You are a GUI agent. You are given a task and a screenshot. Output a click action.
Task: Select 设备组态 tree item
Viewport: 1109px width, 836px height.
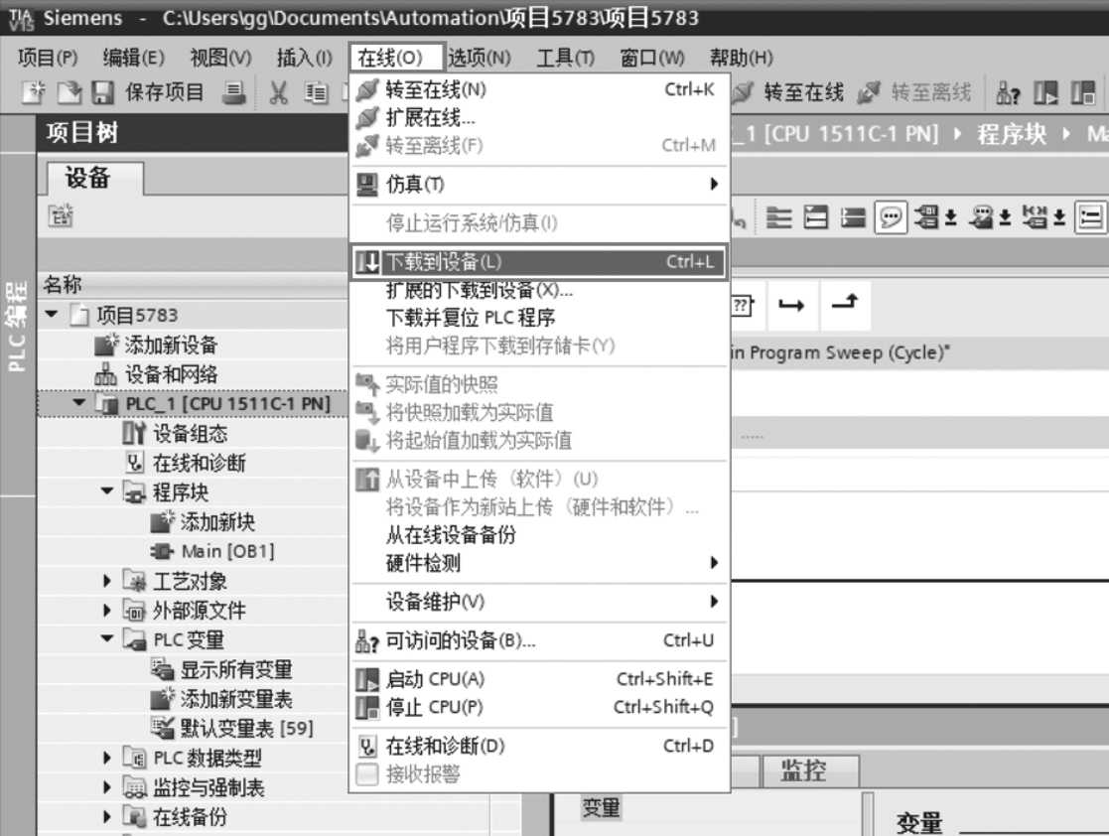pyautogui.click(x=191, y=434)
